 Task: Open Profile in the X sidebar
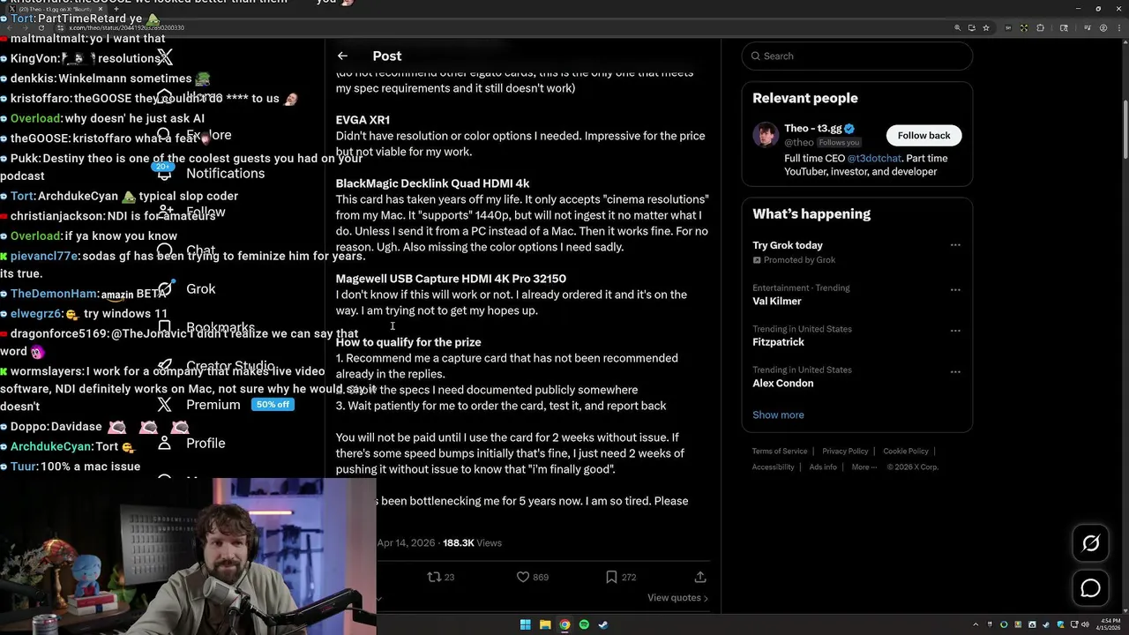pyautogui.click(x=191, y=443)
